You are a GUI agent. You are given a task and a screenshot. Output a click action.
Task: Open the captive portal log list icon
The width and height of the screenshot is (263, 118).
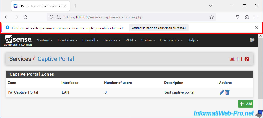pos(239,59)
